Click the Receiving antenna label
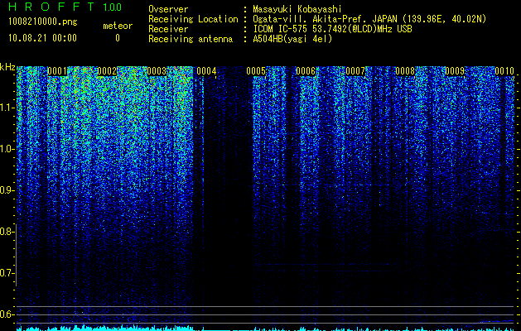 tap(191, 39)
